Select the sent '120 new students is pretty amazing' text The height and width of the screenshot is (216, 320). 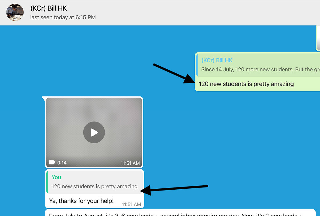pos(246,84)
